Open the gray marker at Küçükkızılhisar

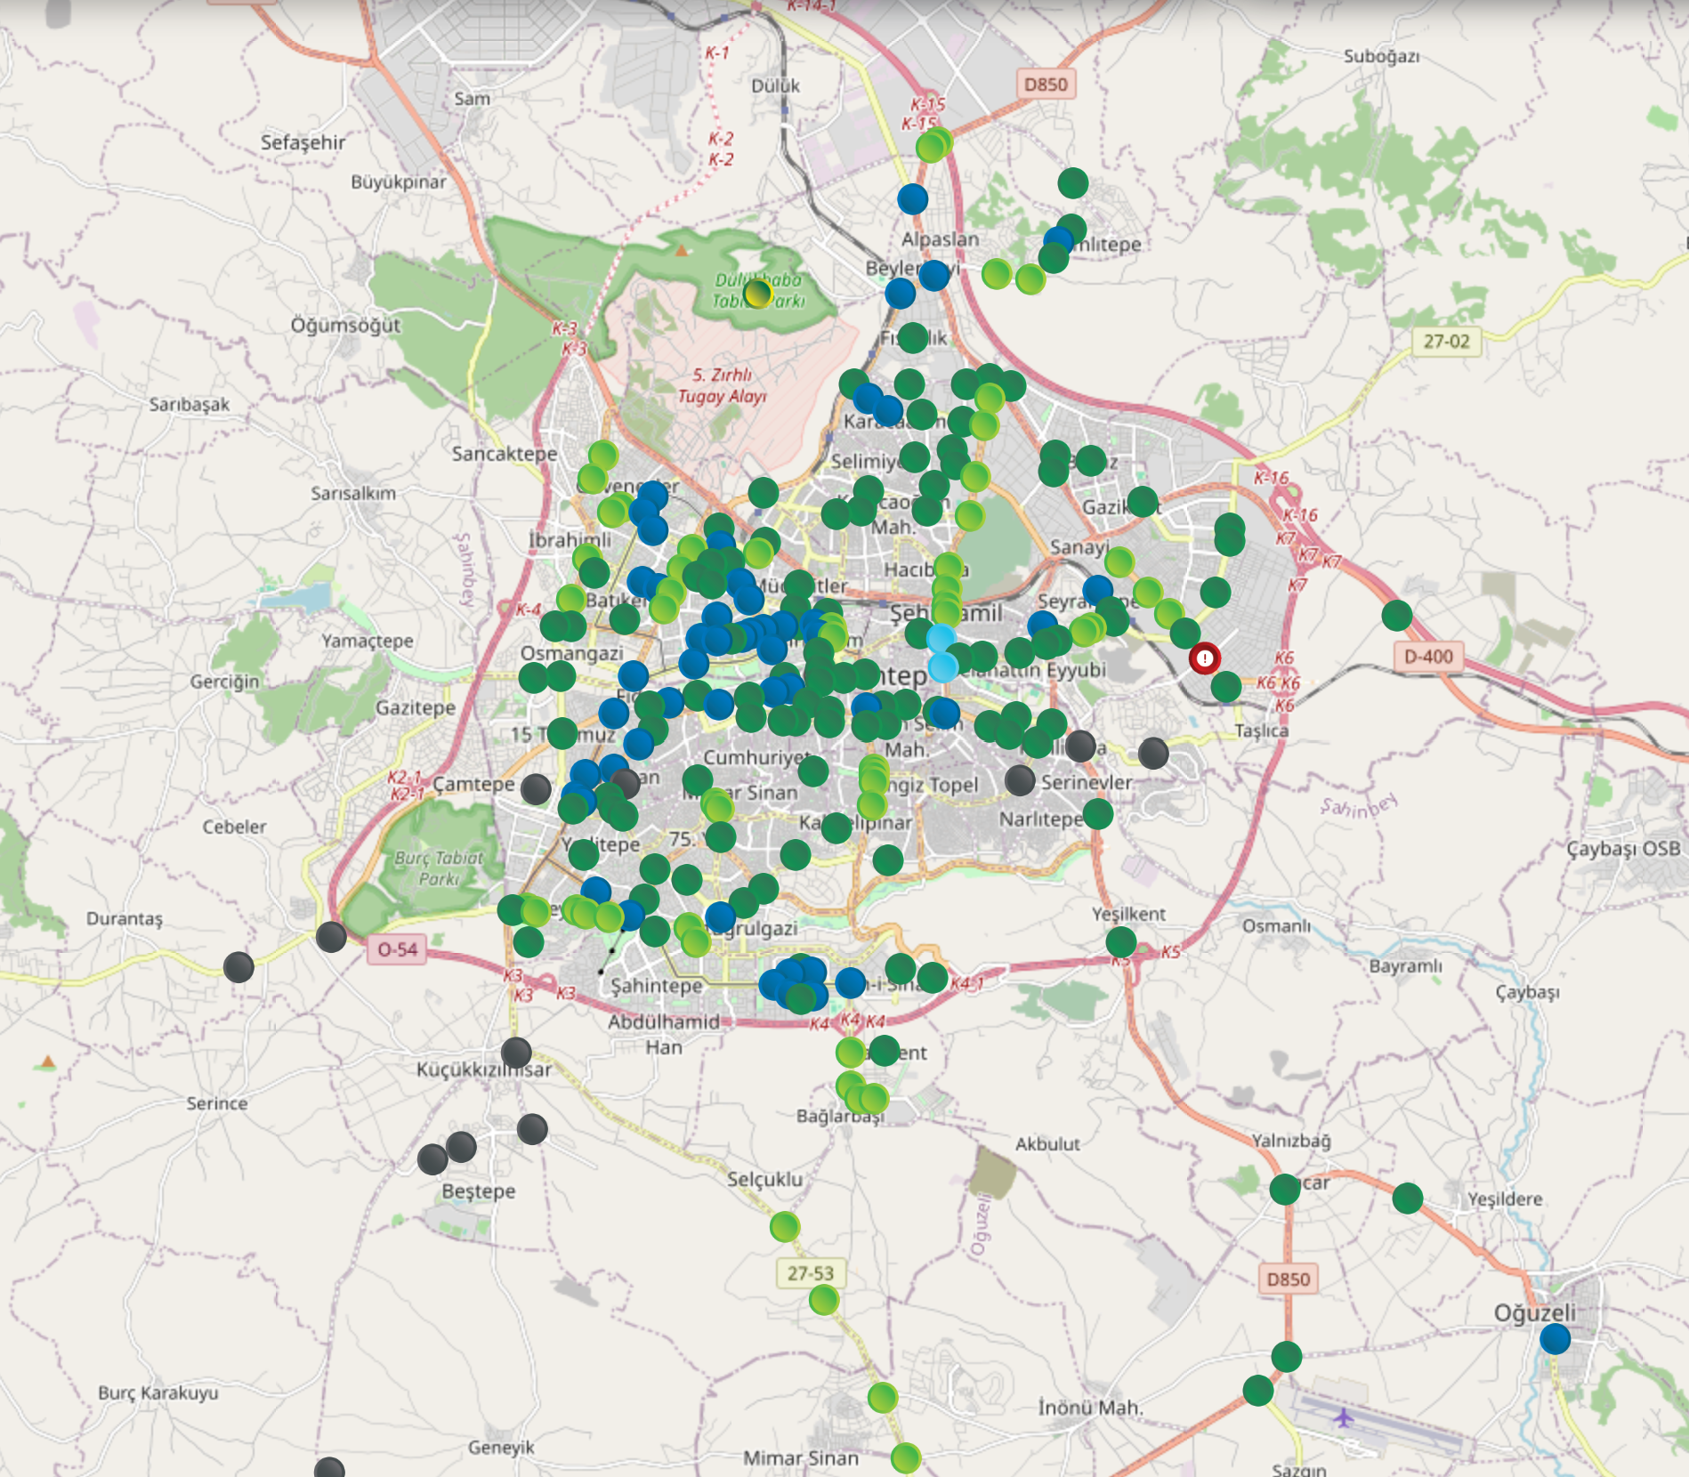516,1053
